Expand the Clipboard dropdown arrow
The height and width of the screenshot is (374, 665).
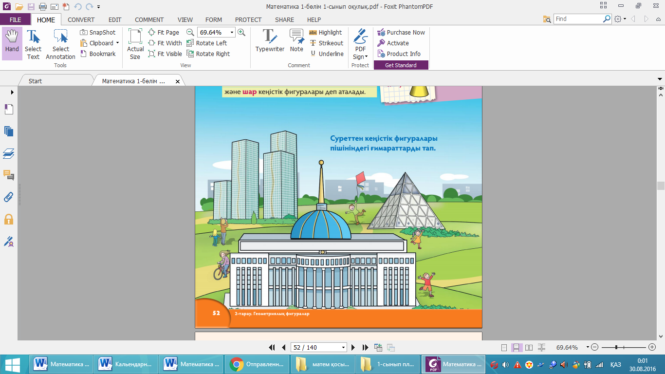[117, 43]
